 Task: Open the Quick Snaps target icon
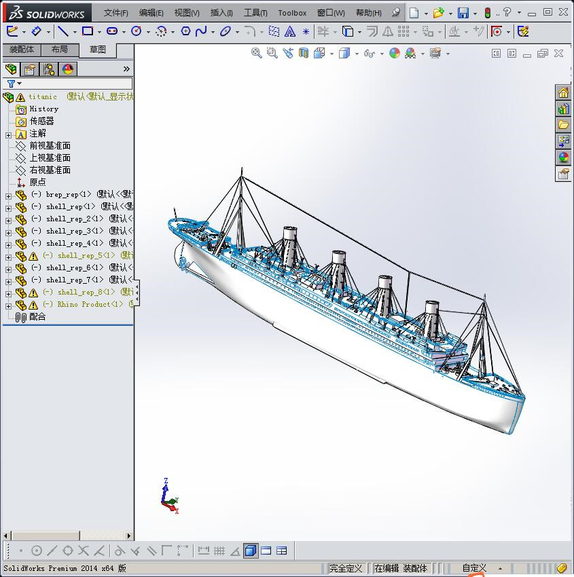point(497,31)
